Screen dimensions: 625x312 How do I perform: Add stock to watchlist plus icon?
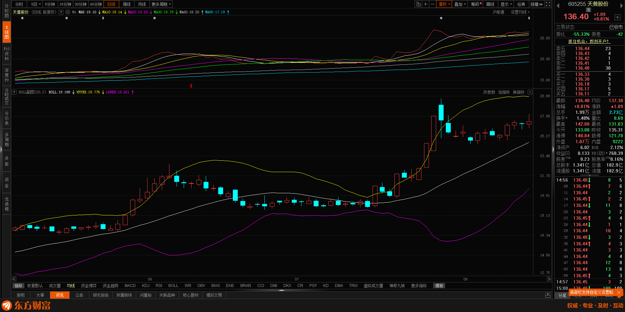click(617, 17)
